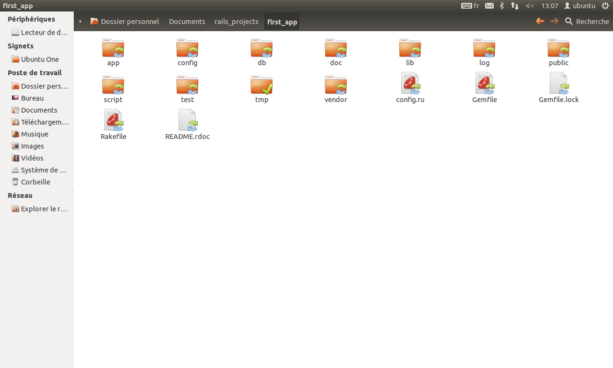Screen dimensions: 613x368
Task: Open the 13:07 clock menu
Action: pos(550,6)
